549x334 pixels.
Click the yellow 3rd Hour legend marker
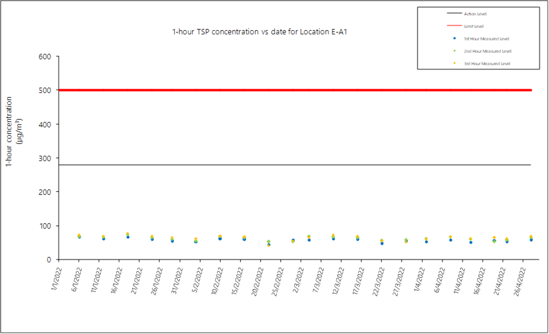click(x=454, y=63)
